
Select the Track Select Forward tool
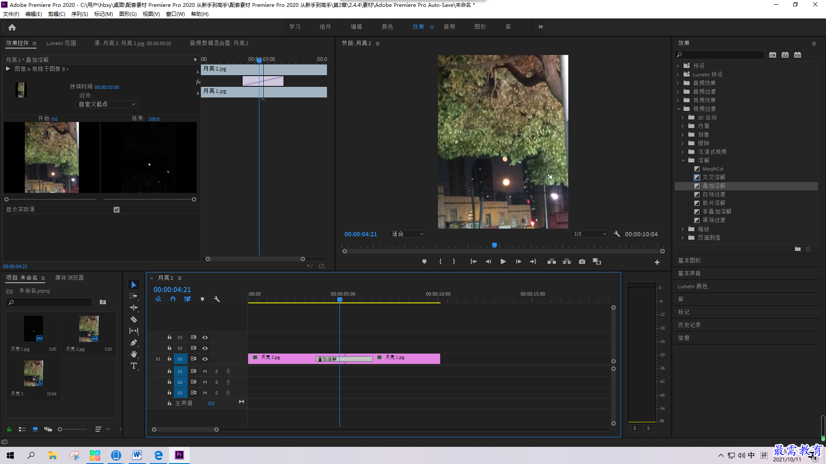point(134,296)
